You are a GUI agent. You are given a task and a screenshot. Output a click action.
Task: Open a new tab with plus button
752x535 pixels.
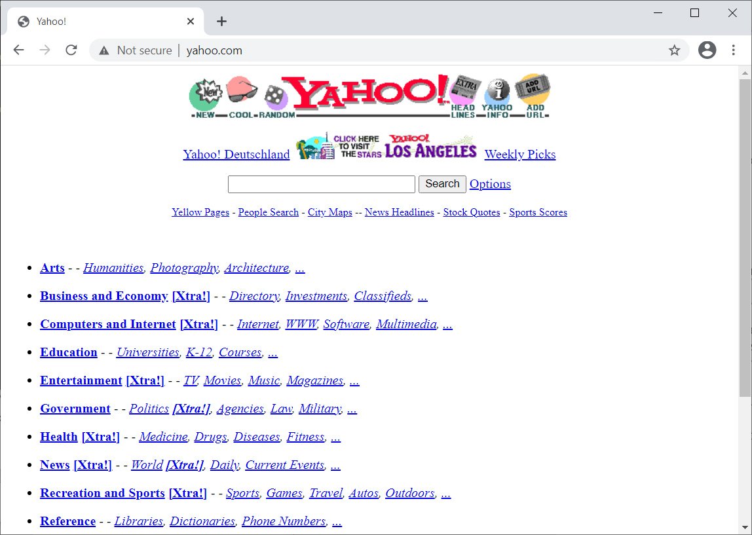pyautogui.click(x=221, y=21)
